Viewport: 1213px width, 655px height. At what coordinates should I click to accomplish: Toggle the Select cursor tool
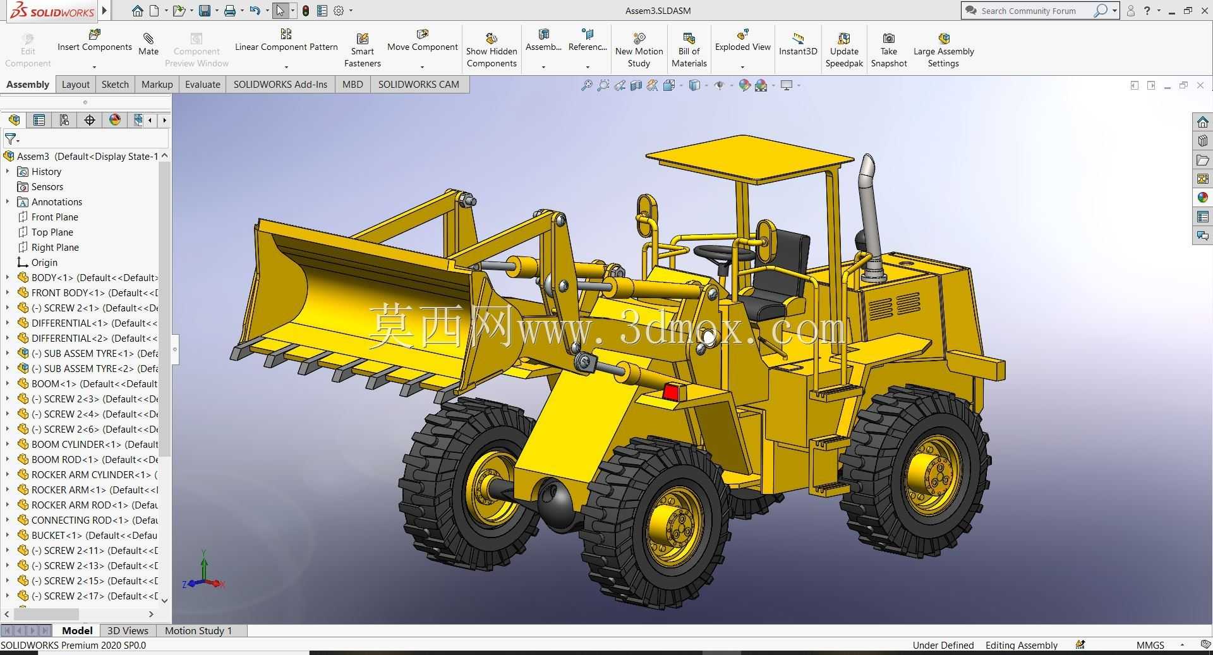click(x=280, y=11)
